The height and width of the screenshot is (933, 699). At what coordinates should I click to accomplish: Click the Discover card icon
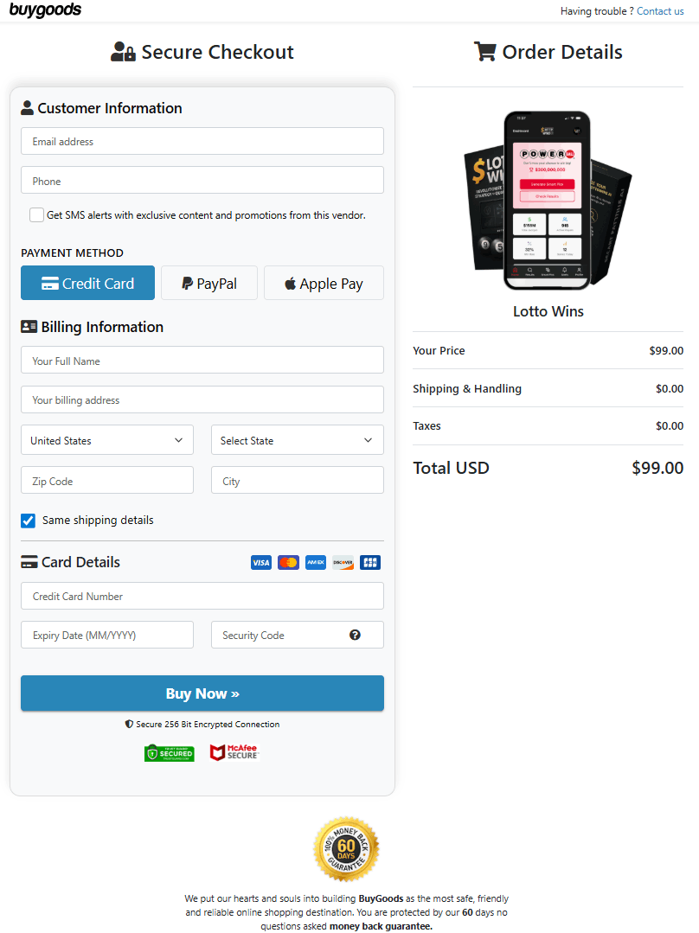343,563
